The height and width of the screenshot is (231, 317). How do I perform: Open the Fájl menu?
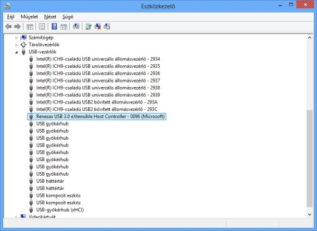point(11,16)
